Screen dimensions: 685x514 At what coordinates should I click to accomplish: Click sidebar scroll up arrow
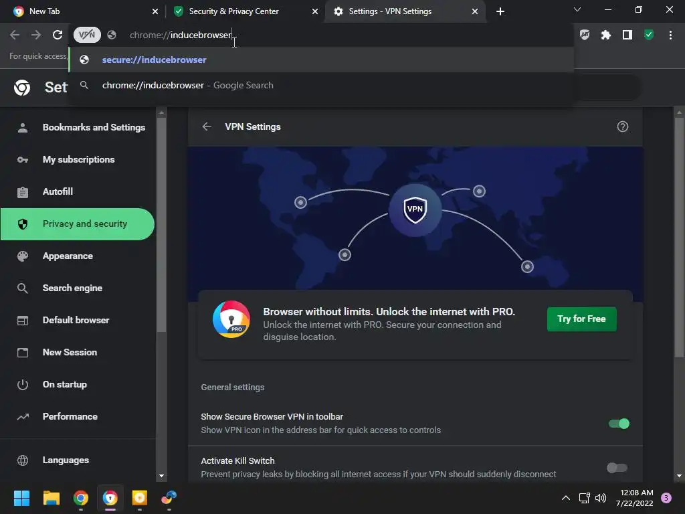tap(161, 112)
